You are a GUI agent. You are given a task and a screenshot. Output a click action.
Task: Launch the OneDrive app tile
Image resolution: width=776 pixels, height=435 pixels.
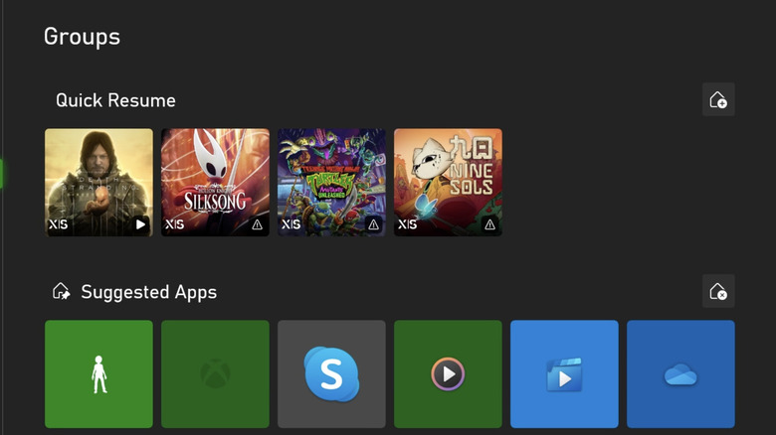click(680, 374)
